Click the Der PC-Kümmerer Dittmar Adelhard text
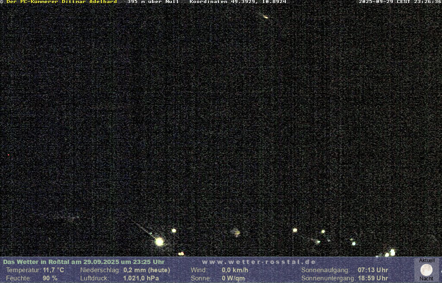 click(61, 2)
